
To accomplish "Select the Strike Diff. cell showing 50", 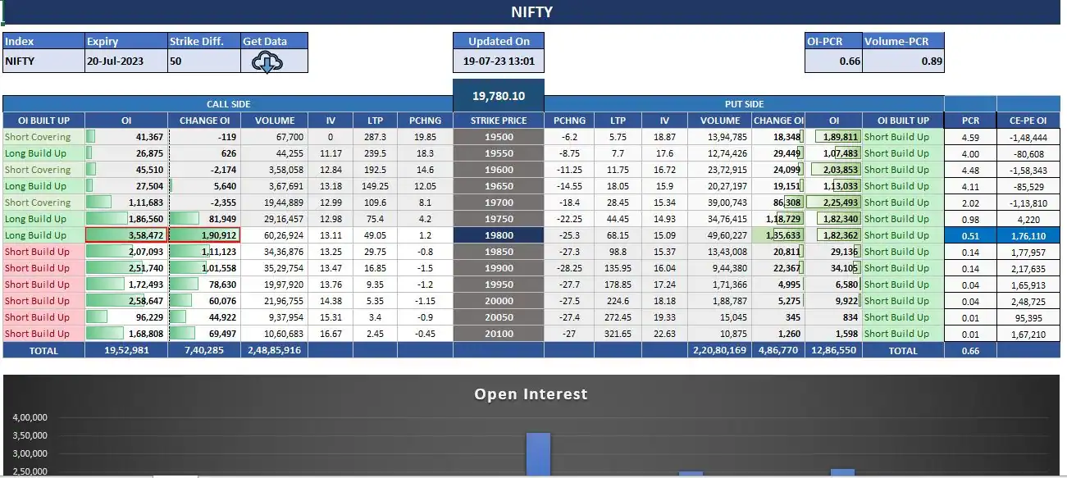I will point(204,61).
